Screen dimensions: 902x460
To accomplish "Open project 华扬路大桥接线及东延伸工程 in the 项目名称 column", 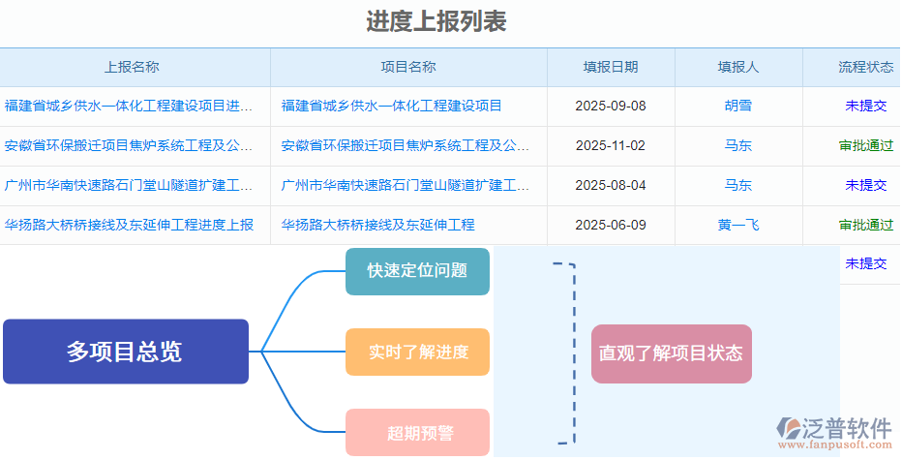I will [378, 225].
